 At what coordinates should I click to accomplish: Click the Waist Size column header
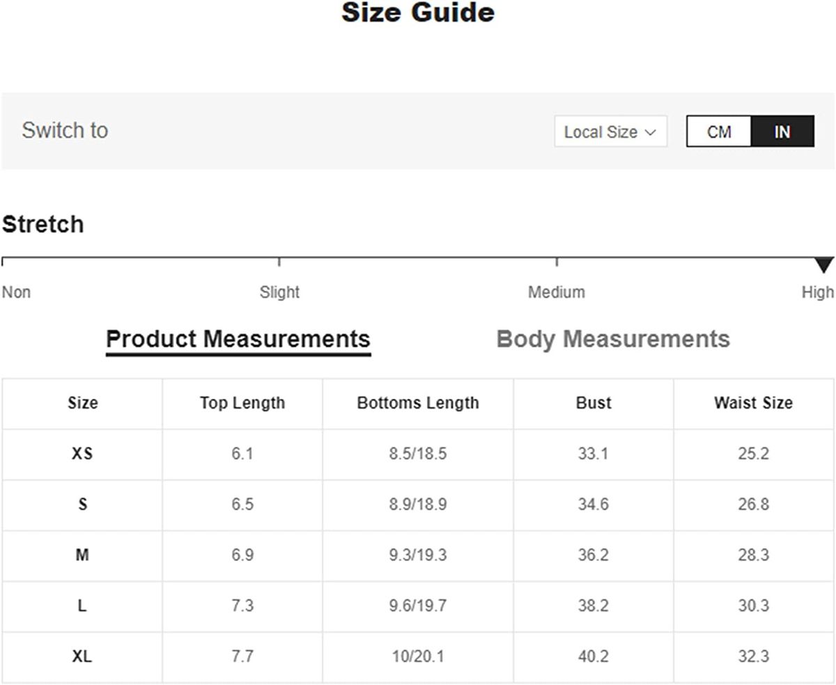753,403
